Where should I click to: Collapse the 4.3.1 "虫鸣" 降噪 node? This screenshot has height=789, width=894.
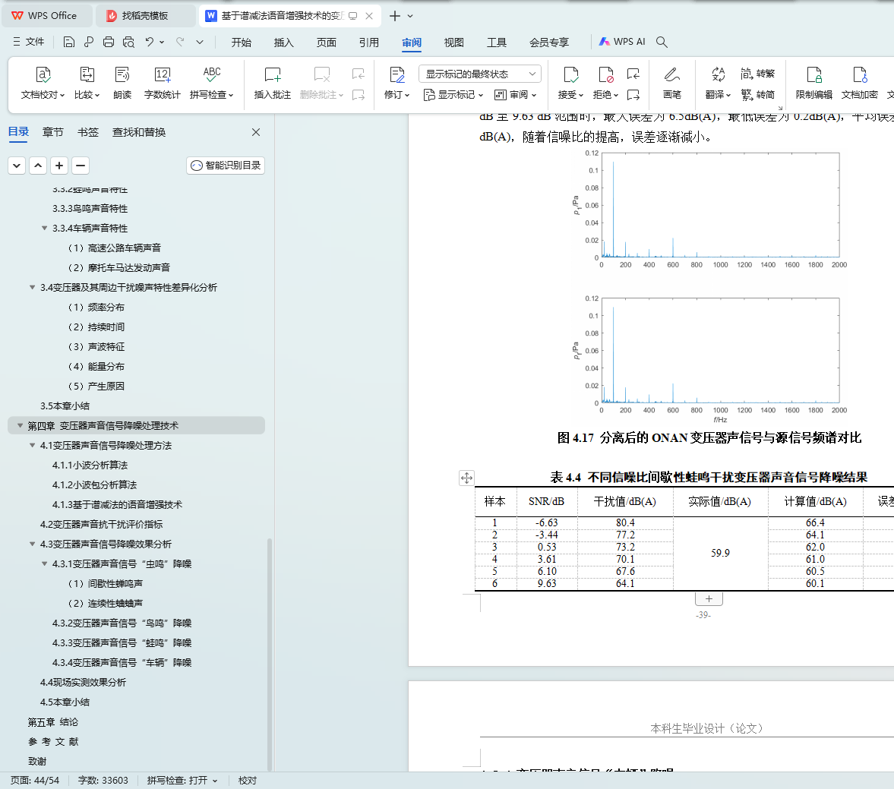point(45,563)
